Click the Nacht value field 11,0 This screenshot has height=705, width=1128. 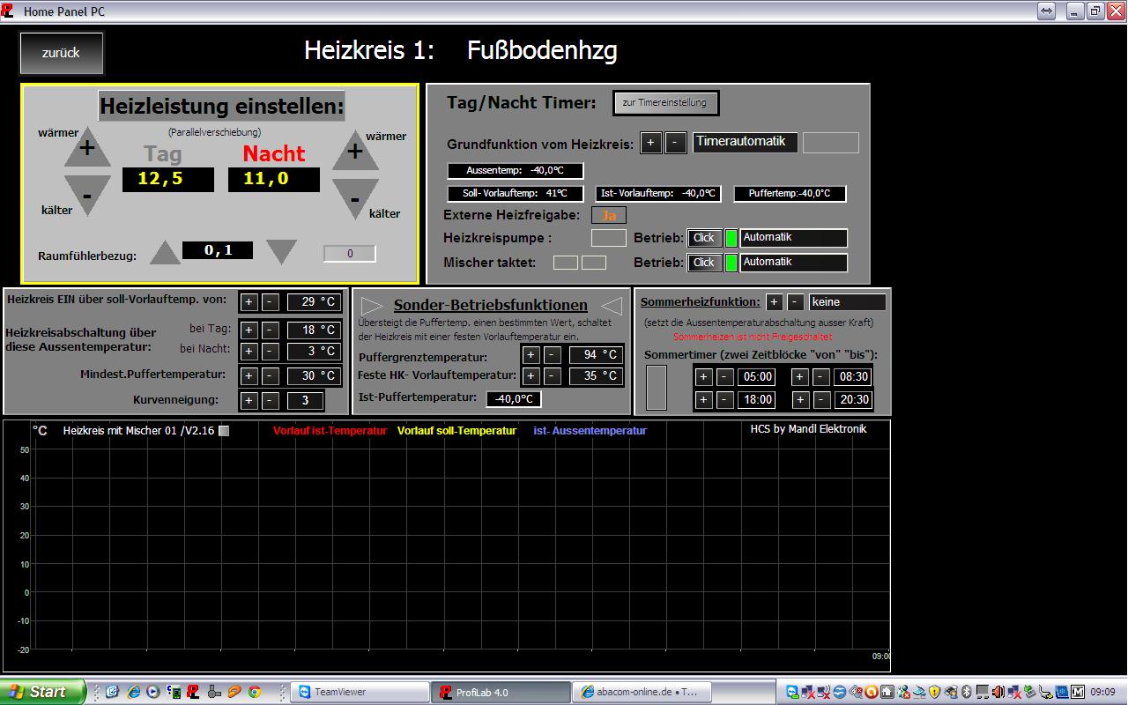(x=273, y=180)
